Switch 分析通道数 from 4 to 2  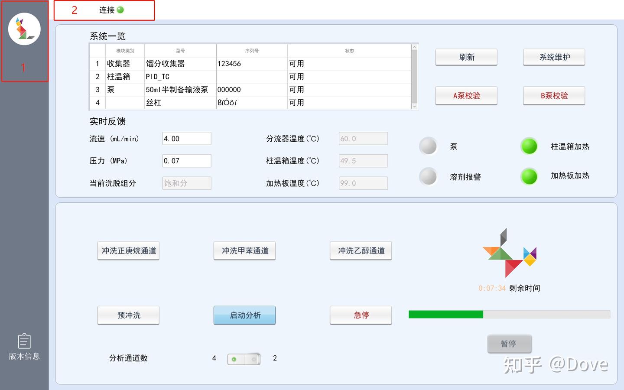pos(253,359)
